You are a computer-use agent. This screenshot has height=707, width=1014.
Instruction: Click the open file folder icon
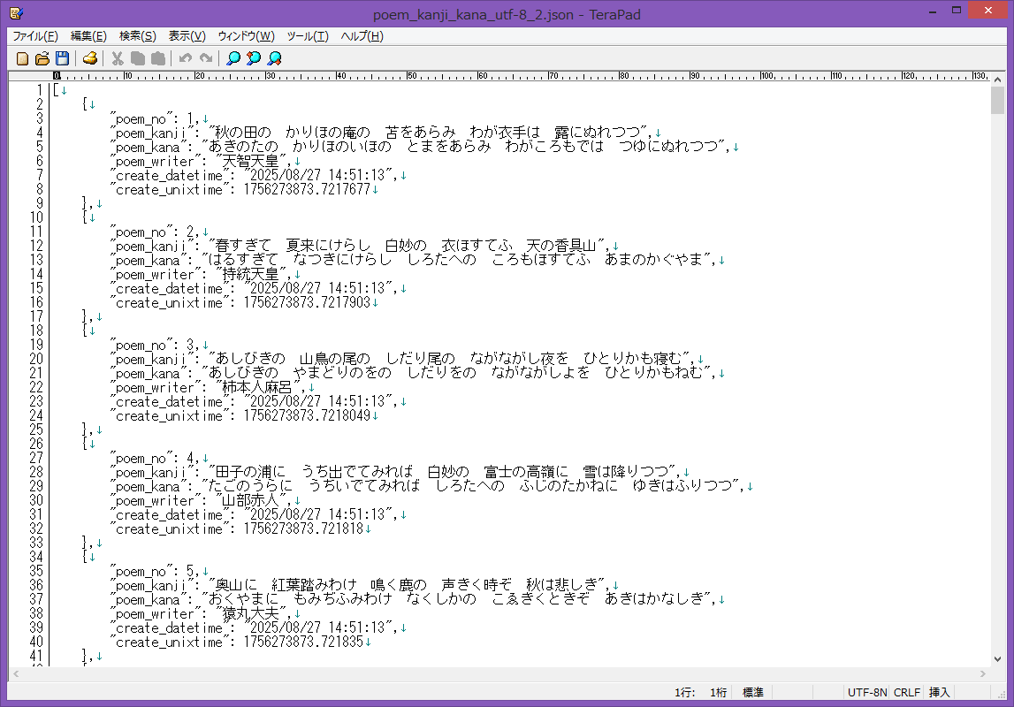point(42,58)
